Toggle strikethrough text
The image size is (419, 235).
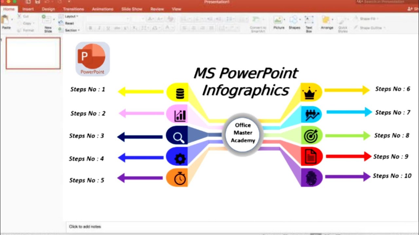coord(117,28)
